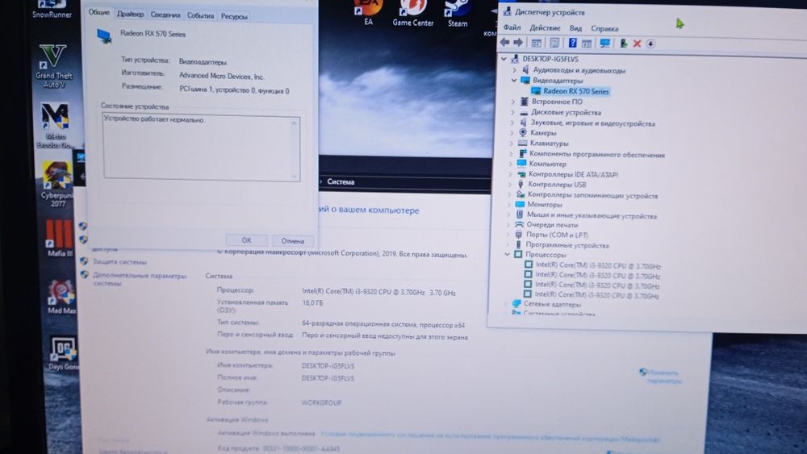Open the Mafia III desktop shortcut
Screen dimensions: 807x454
point(60,238)
